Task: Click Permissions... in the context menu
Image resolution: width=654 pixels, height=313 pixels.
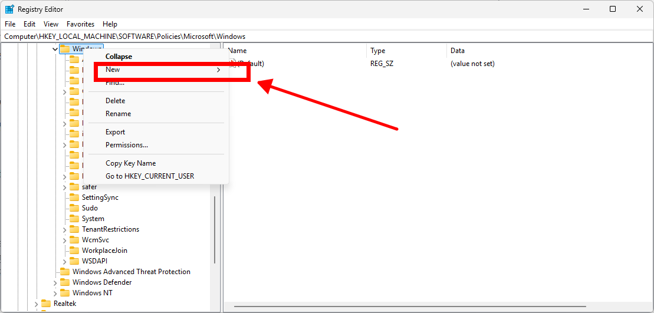Action: (126, 145)
